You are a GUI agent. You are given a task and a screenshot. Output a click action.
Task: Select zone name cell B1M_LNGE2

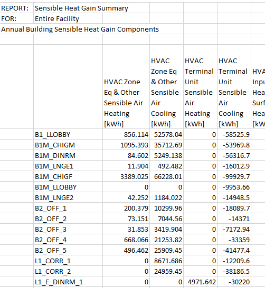click(x=68, y=197)
